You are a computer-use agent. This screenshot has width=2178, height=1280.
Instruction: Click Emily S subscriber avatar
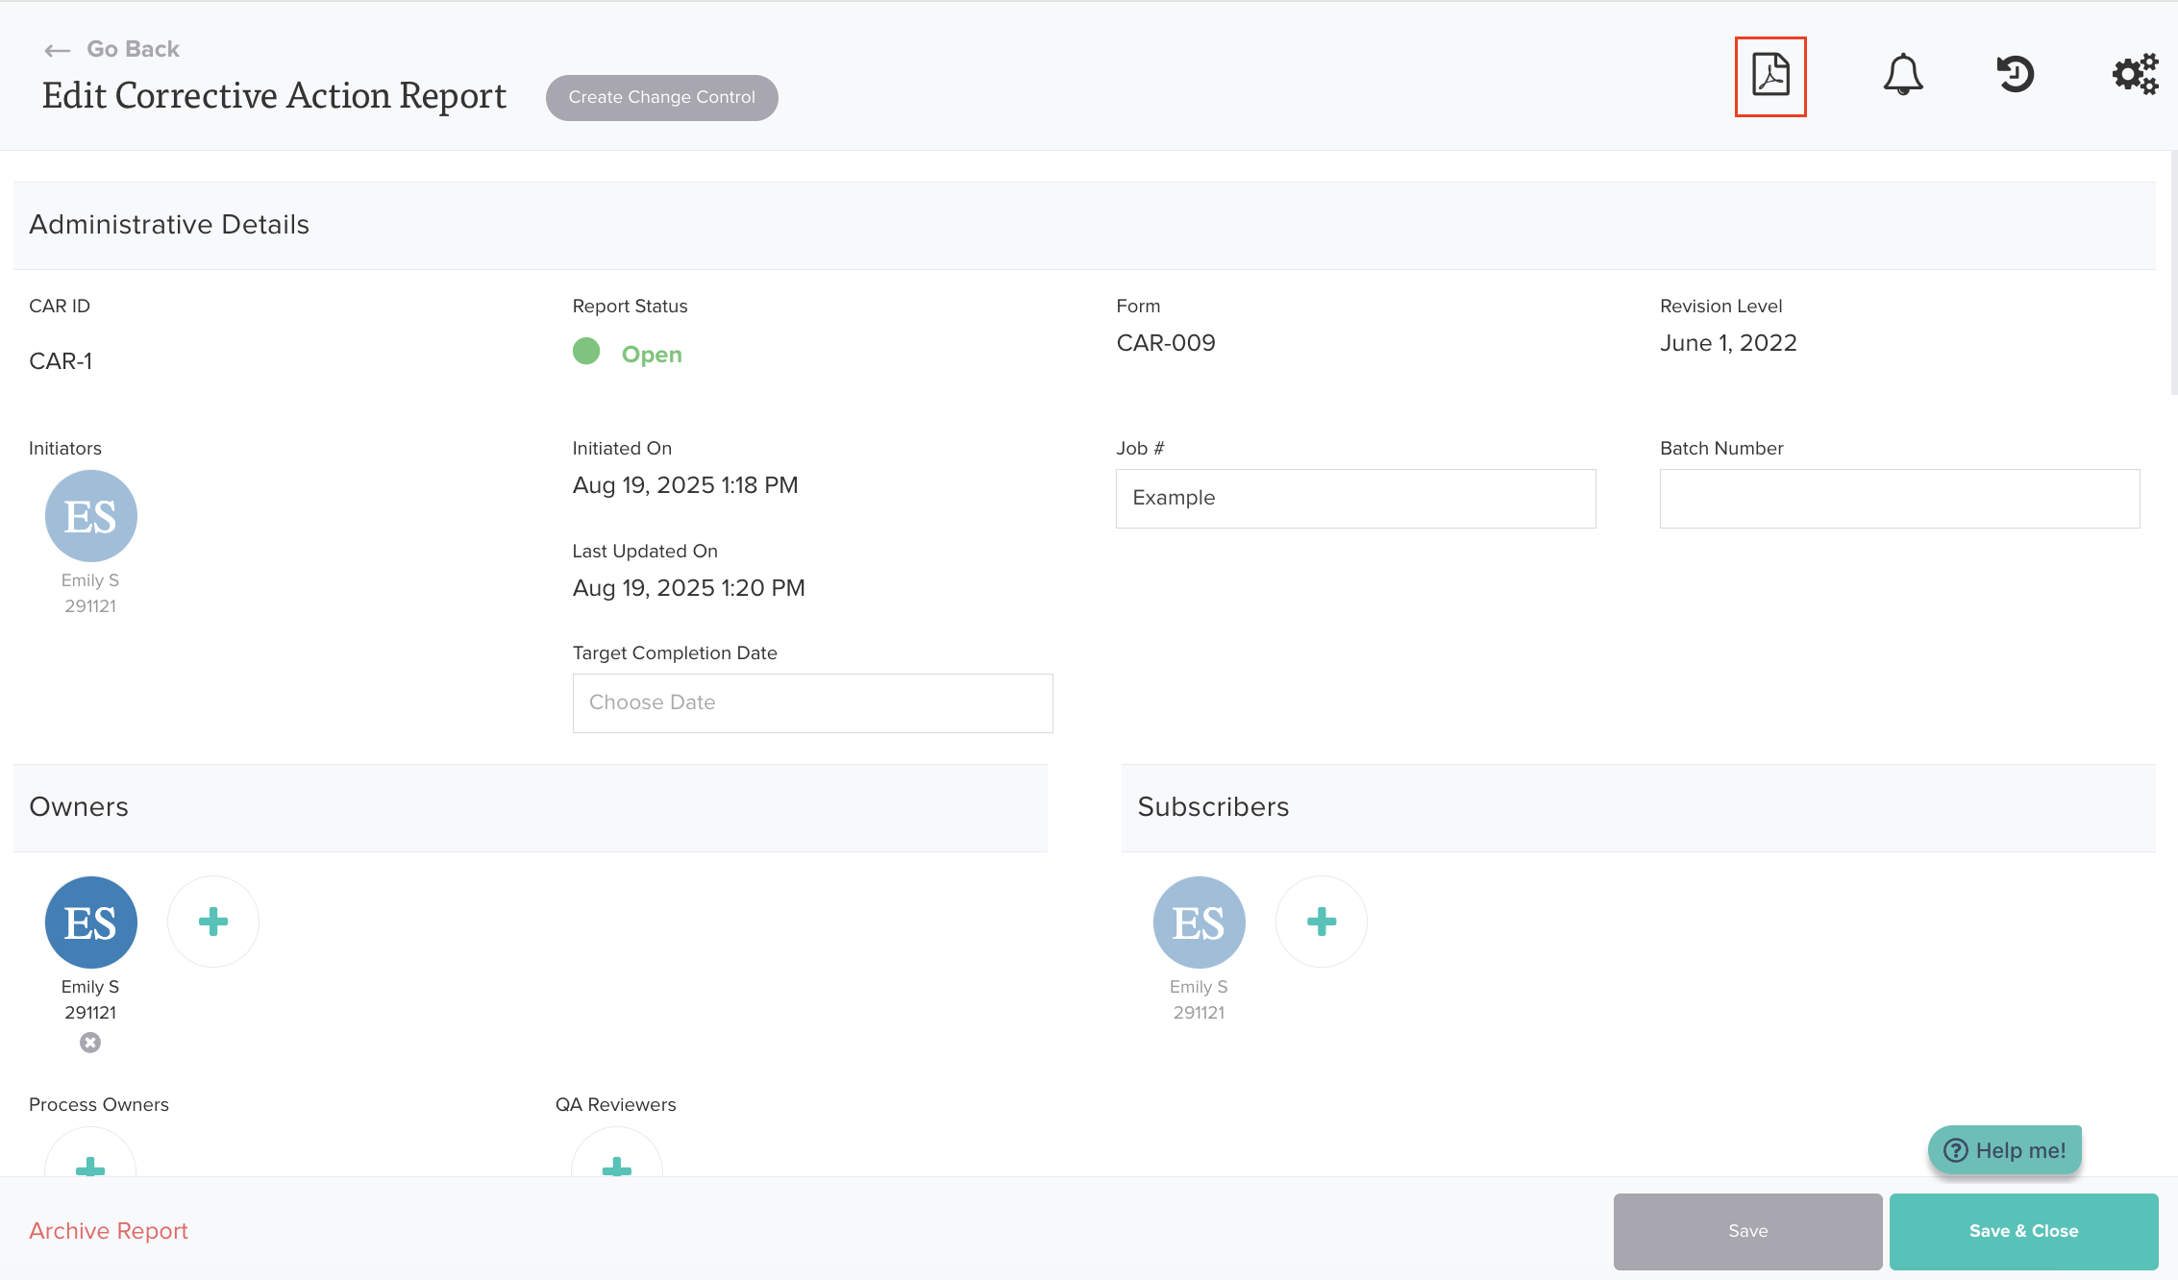click(1199, 922)
